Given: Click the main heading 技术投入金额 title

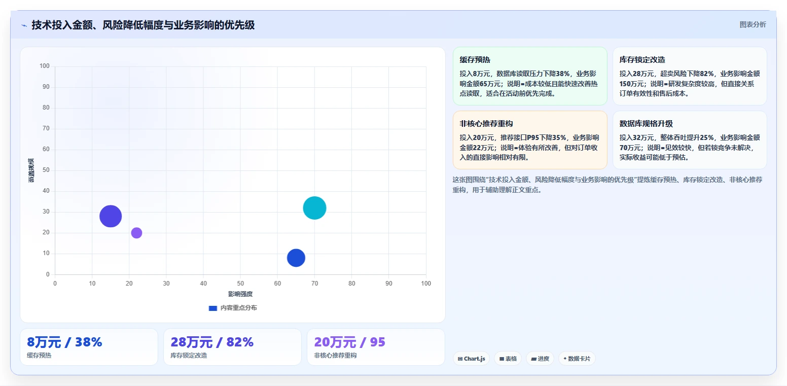Looking at the screenshot, I should click(x=143, y=25).
